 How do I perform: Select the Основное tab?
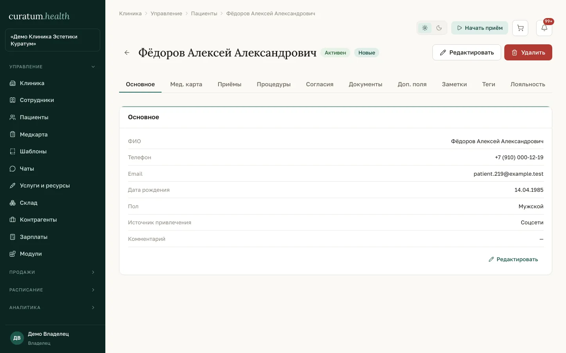point(140,84)
